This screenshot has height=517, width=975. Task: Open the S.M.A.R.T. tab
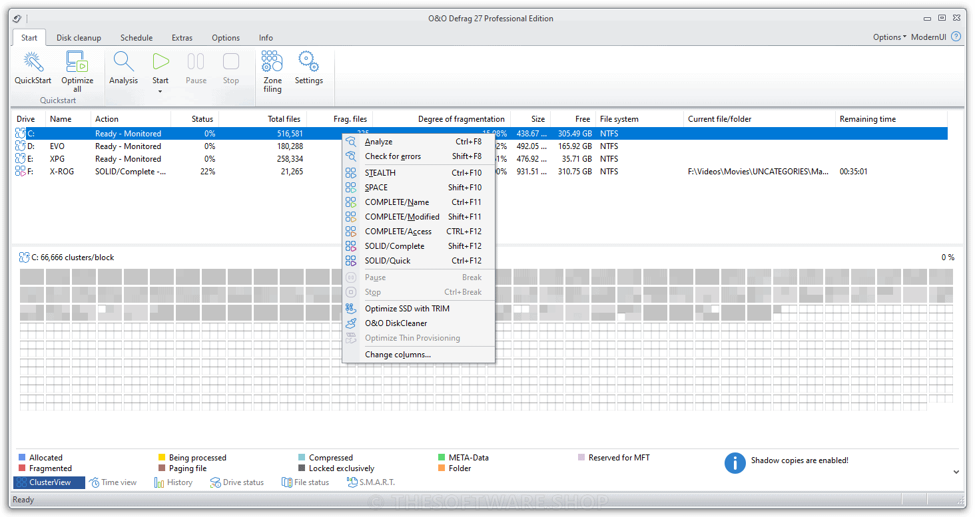[x=371, y=482]
